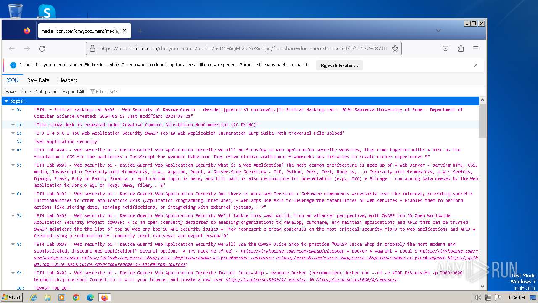List all tabs dropdown arrow
This screenshot has width=538, height=303.
click(438, 31)
